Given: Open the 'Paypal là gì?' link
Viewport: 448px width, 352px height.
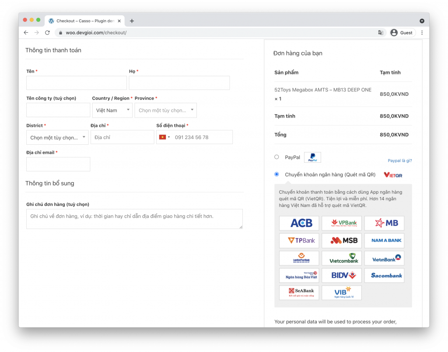Looking at the screenshot, I should tap(400, 161).
